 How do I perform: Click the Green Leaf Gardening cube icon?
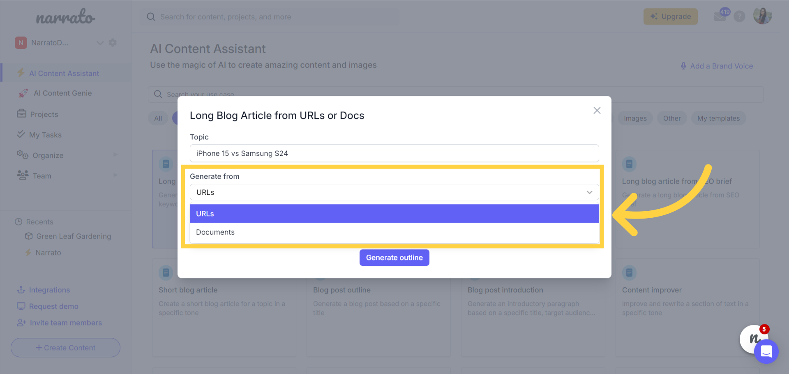click(29, 236)
